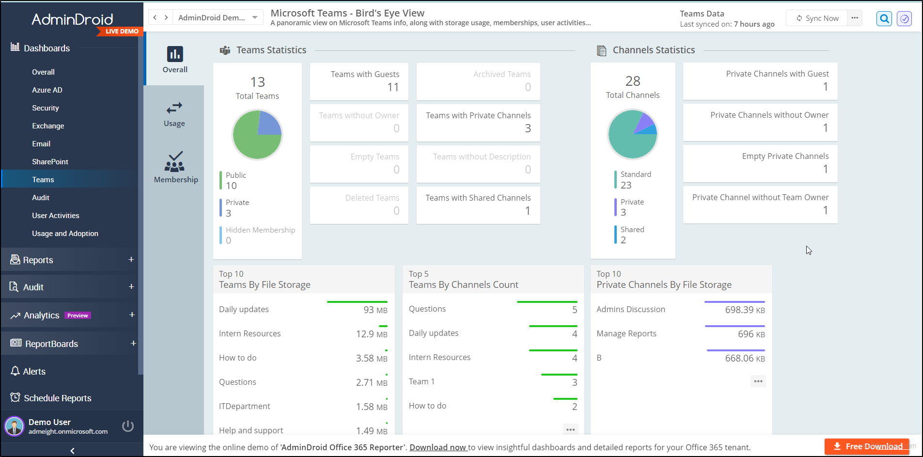Click the Analytics icon in the sidebar
The width and height of the screenshot is (923, 457).
pyautogui.click(x=14, y=315)
